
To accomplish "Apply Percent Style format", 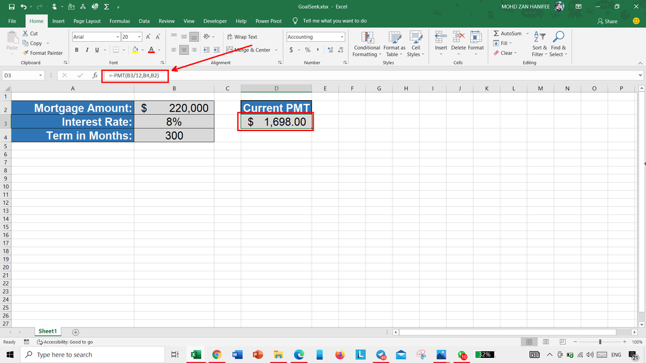I will (x=307, y=50).
